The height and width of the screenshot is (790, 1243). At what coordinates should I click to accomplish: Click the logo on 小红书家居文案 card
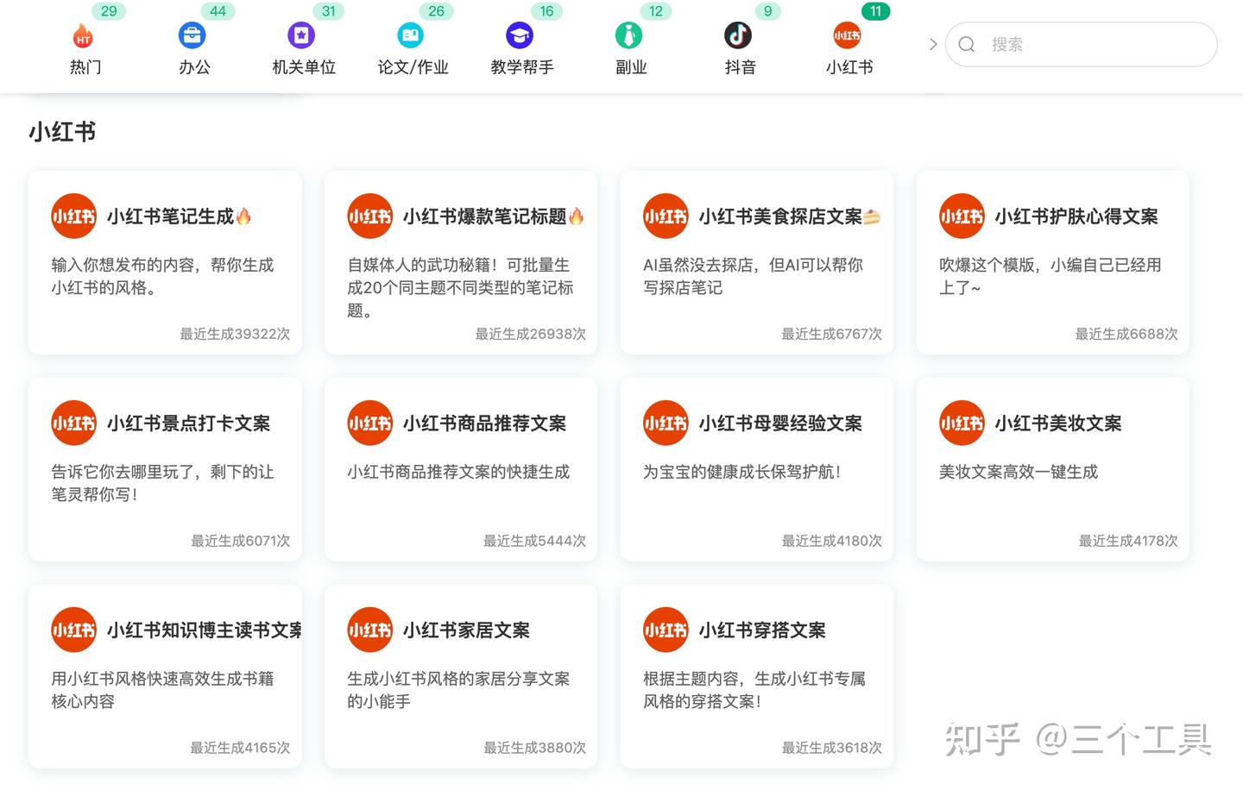click(369, 630)
